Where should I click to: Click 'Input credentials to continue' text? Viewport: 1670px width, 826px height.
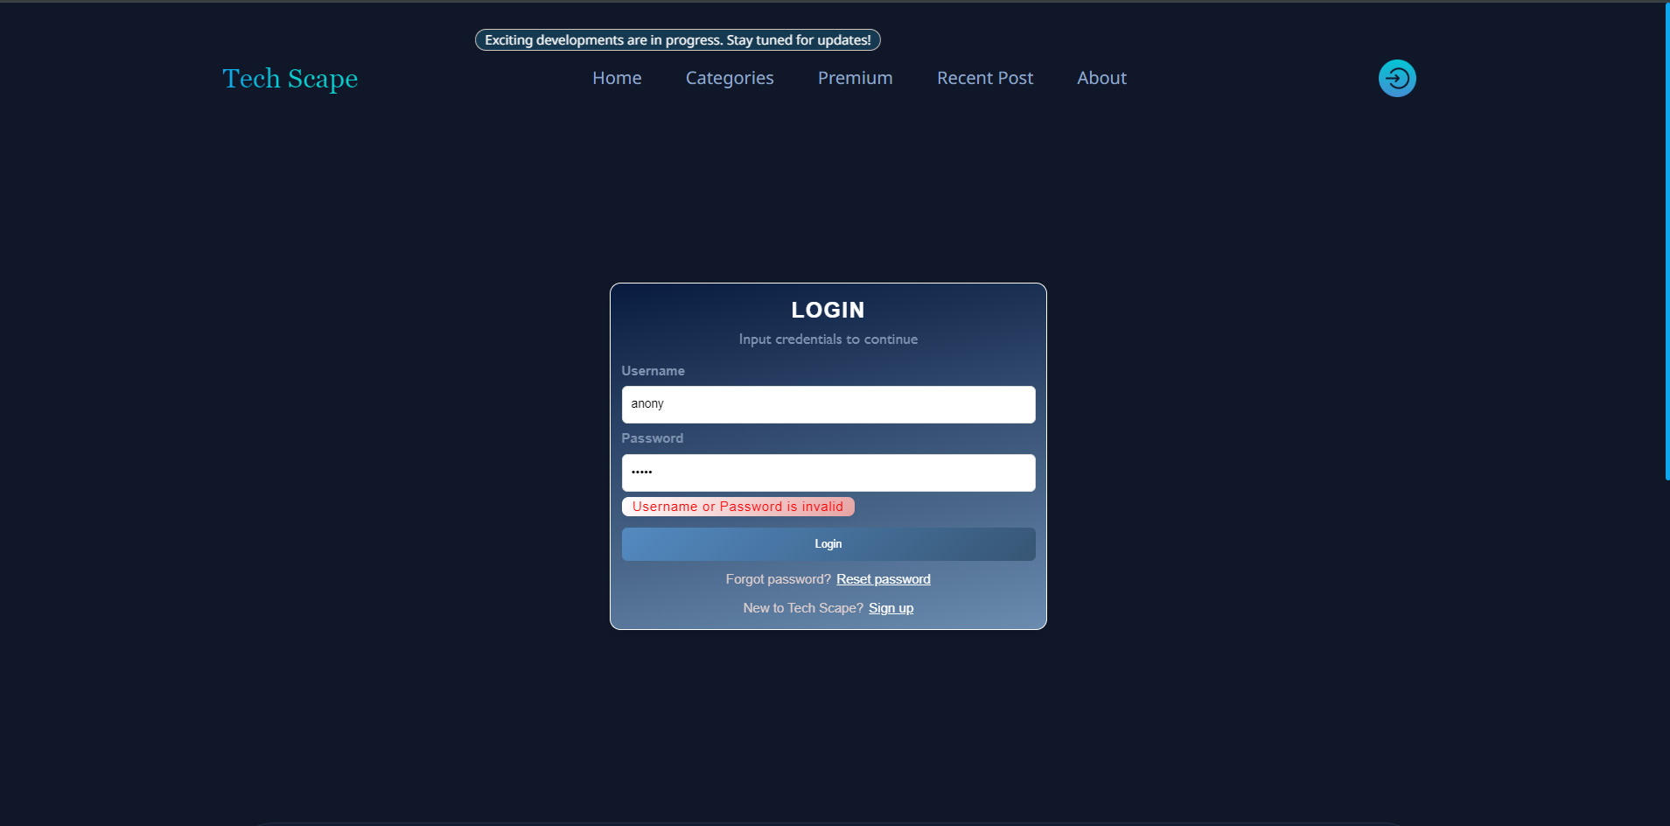(828, 339)
